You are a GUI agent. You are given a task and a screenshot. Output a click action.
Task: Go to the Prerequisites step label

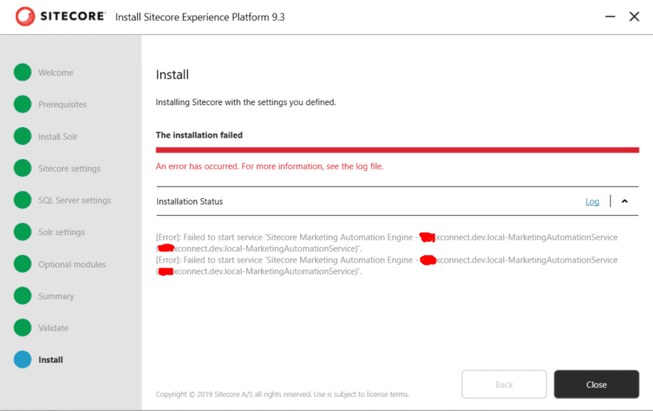click(x=63, y=105)
